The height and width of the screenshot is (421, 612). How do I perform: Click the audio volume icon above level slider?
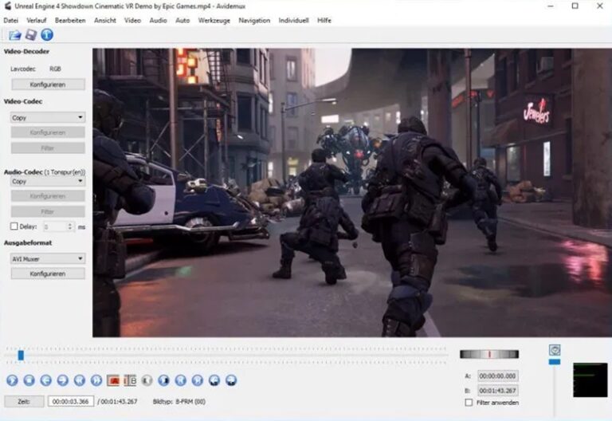coord(555,349)
